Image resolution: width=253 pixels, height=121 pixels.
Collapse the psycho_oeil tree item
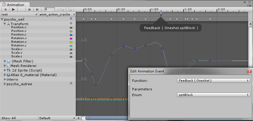(2, 19)
